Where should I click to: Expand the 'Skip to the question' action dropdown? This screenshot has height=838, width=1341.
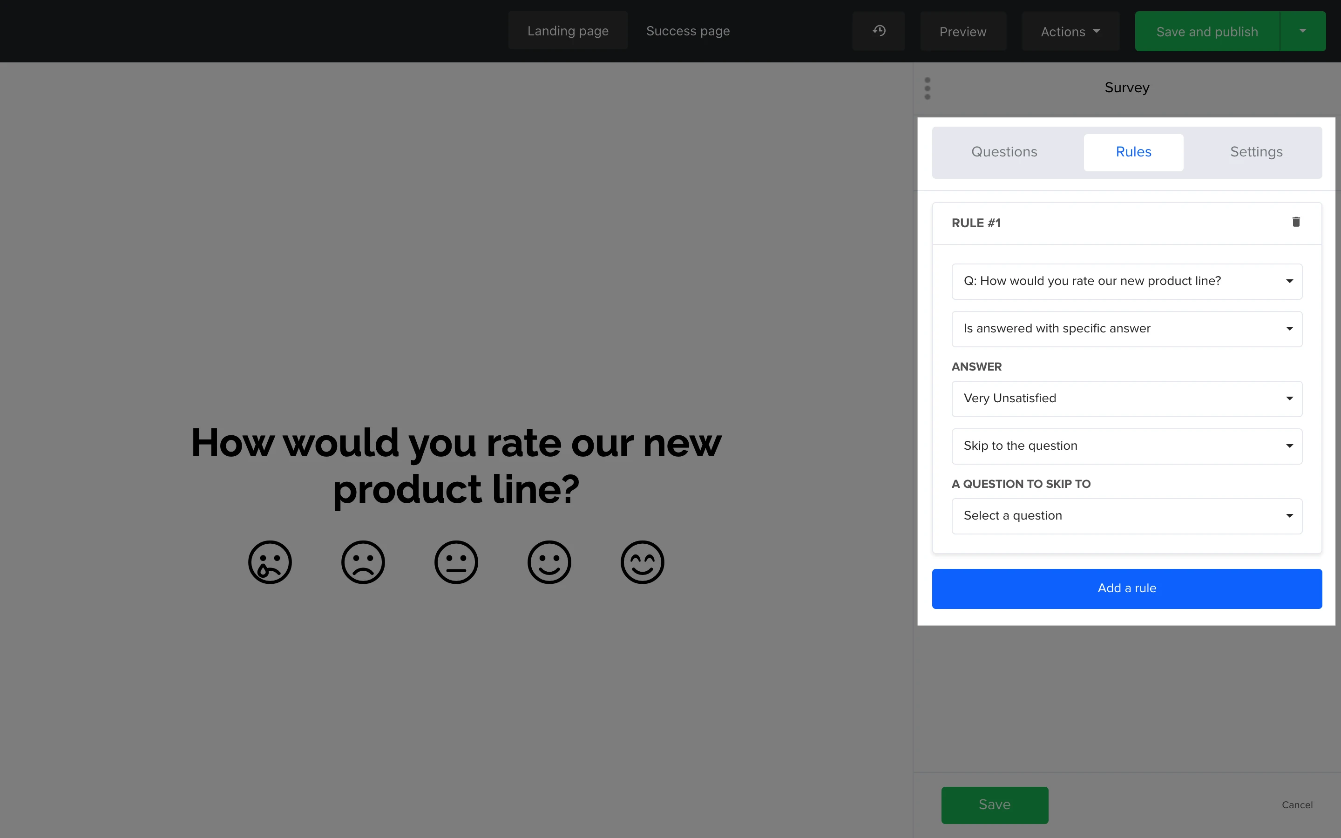(x=1126, y=446)
